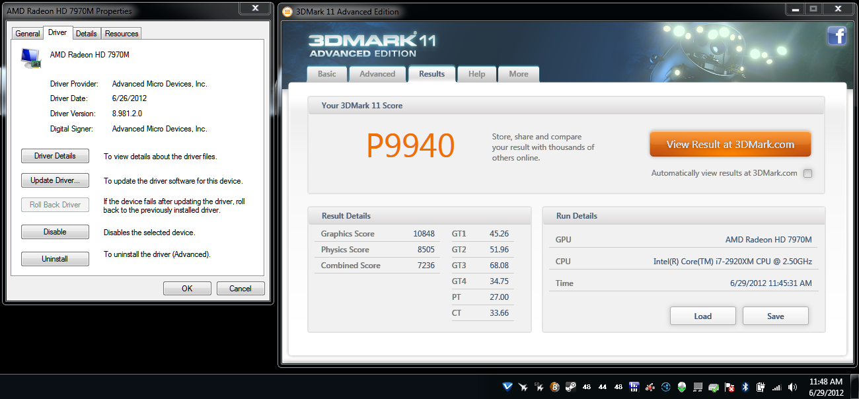Click the gray monitor tray icon

698,387
